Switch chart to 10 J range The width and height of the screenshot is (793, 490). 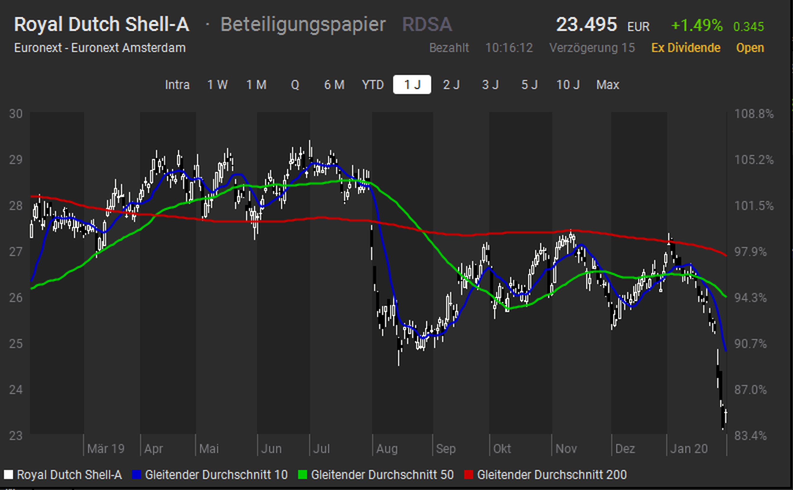(568, 85)
